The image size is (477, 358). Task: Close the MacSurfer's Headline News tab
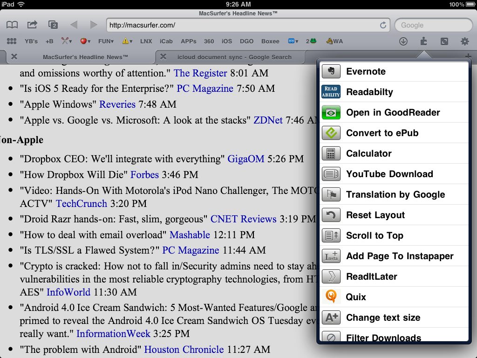14,56
